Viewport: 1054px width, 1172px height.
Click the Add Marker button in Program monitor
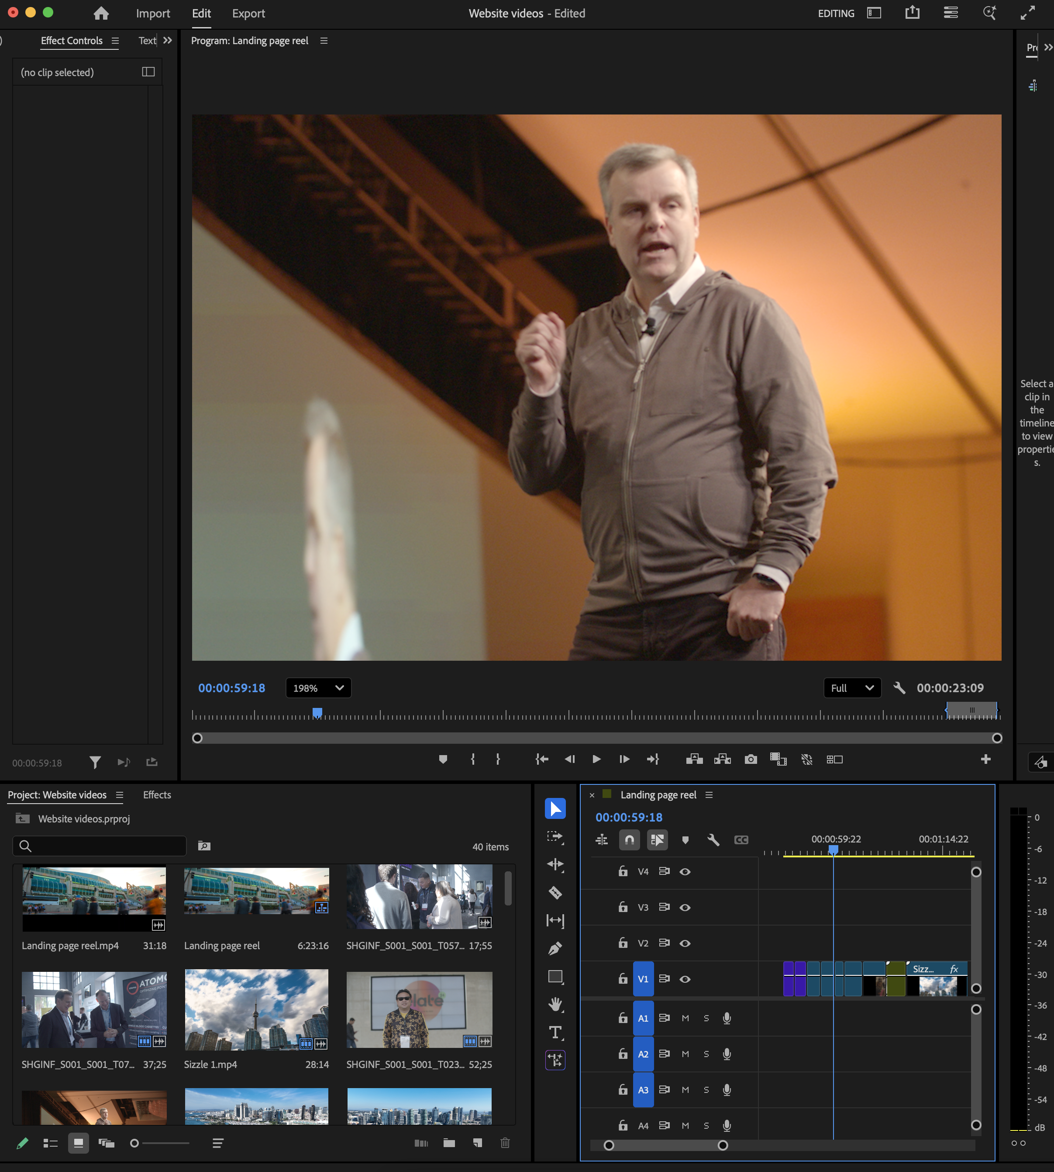443,759
